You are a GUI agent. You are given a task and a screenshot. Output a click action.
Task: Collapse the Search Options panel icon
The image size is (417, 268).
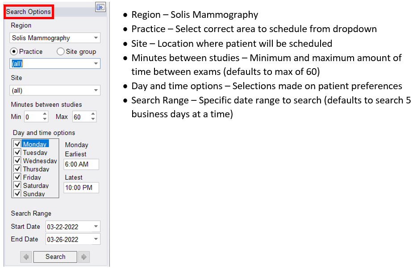[100, 7]
